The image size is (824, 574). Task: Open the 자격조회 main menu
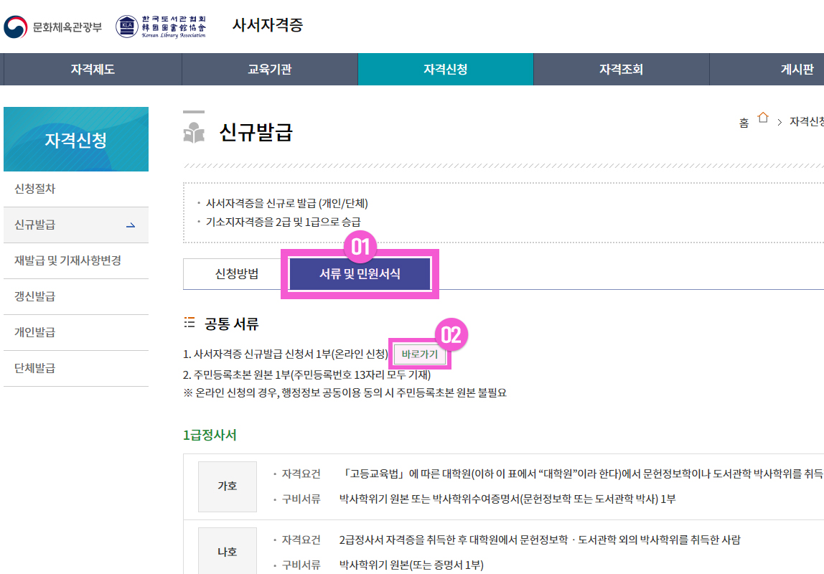621,70
